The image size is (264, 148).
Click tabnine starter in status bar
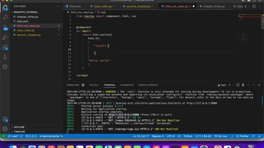point(51,136)
